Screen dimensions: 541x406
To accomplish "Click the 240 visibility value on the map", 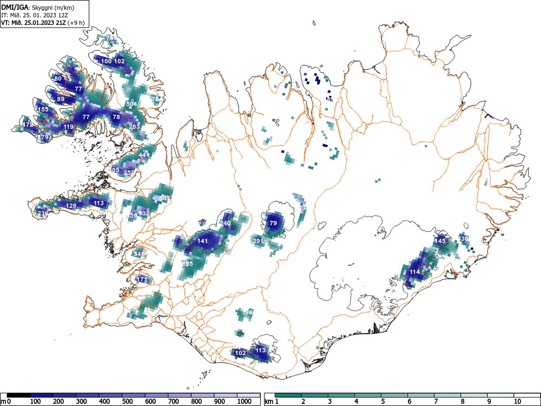I will 225,224.
